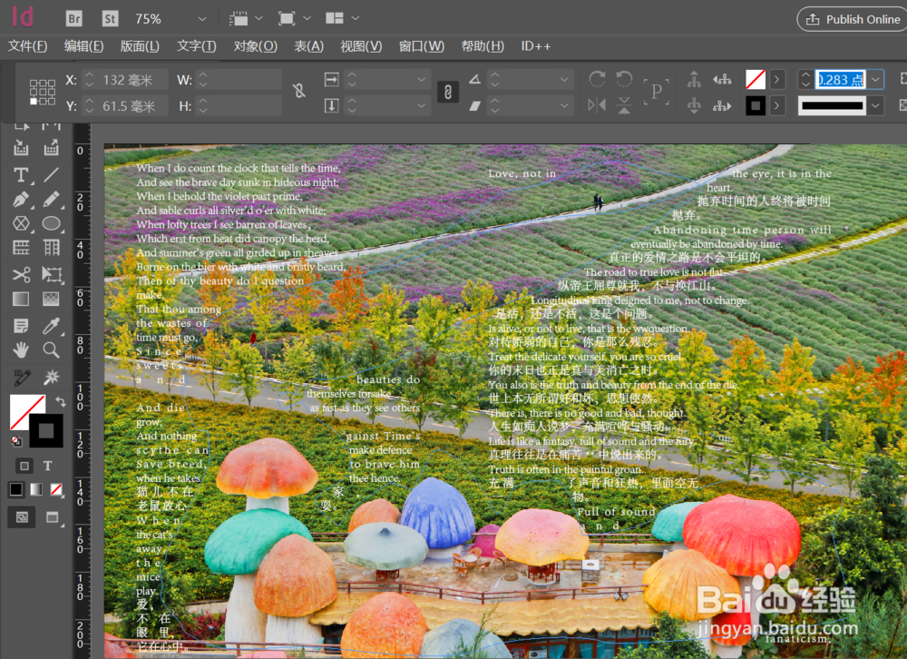Select the Type tool

[x=21, y=174]
